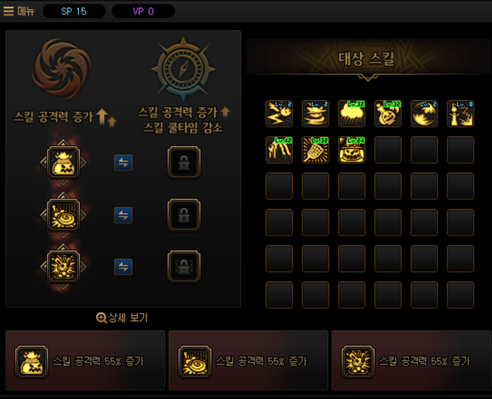Open the 메뉴 hamburger menu
This screenshot has height=399, width=492.
coord(18,11)
